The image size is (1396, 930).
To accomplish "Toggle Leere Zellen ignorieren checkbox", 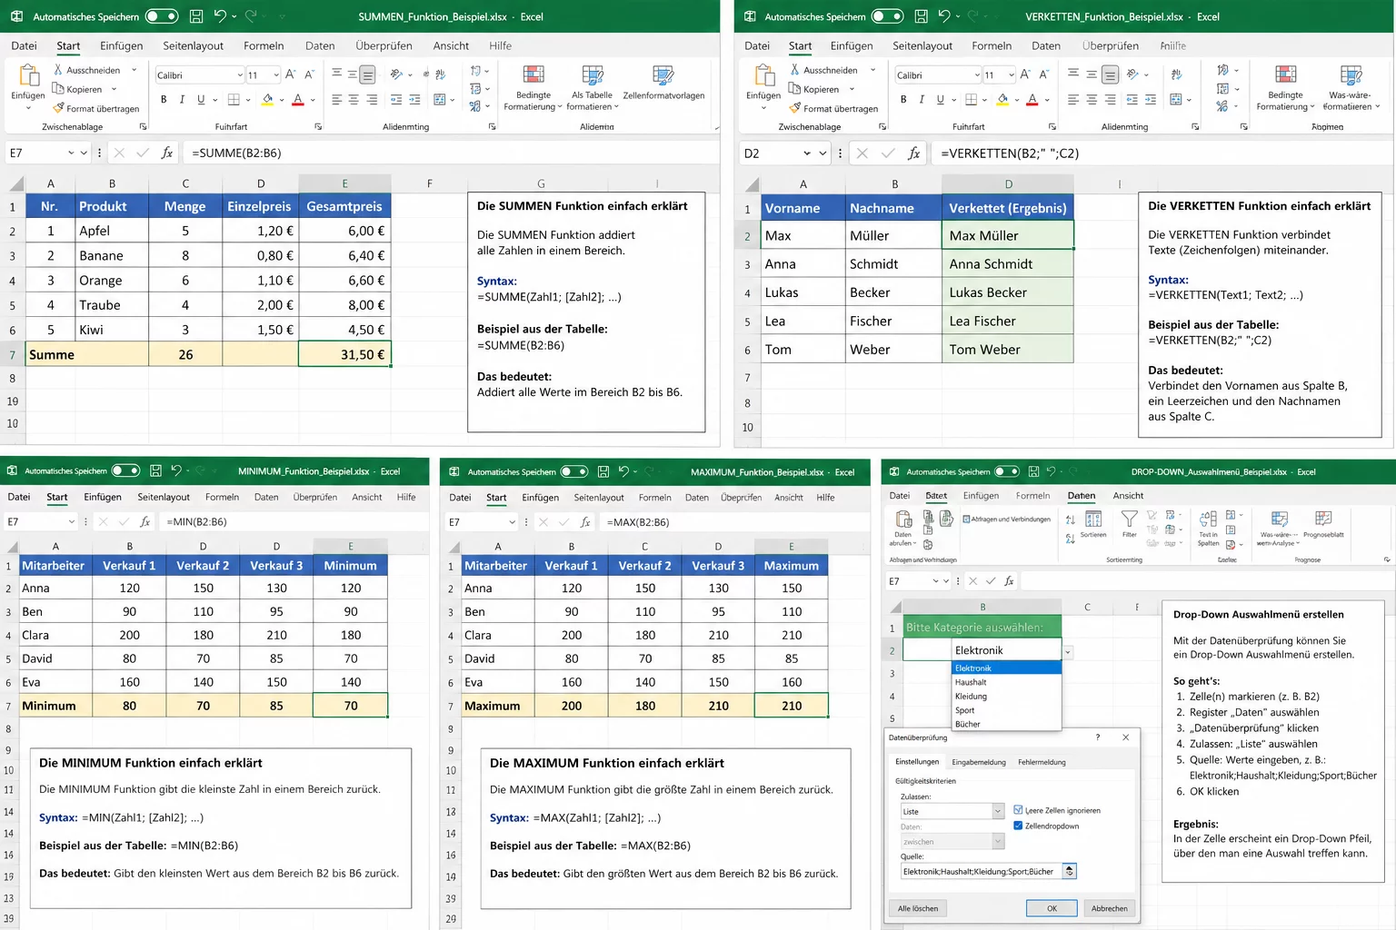I will pyautogui.click(x=1018, y=810).
